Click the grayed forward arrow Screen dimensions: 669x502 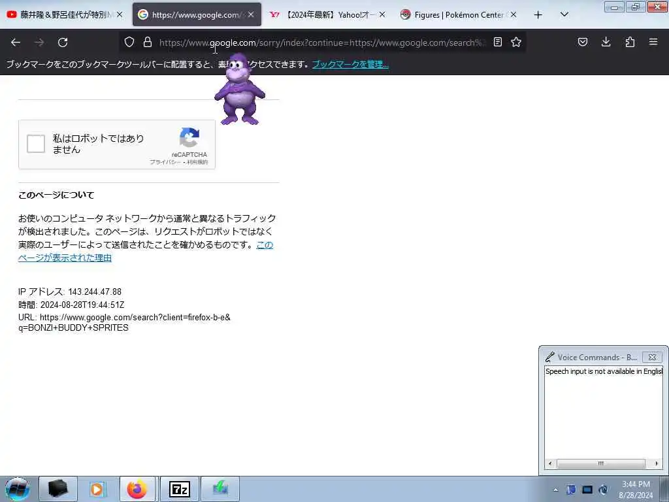tap(39, 42)
